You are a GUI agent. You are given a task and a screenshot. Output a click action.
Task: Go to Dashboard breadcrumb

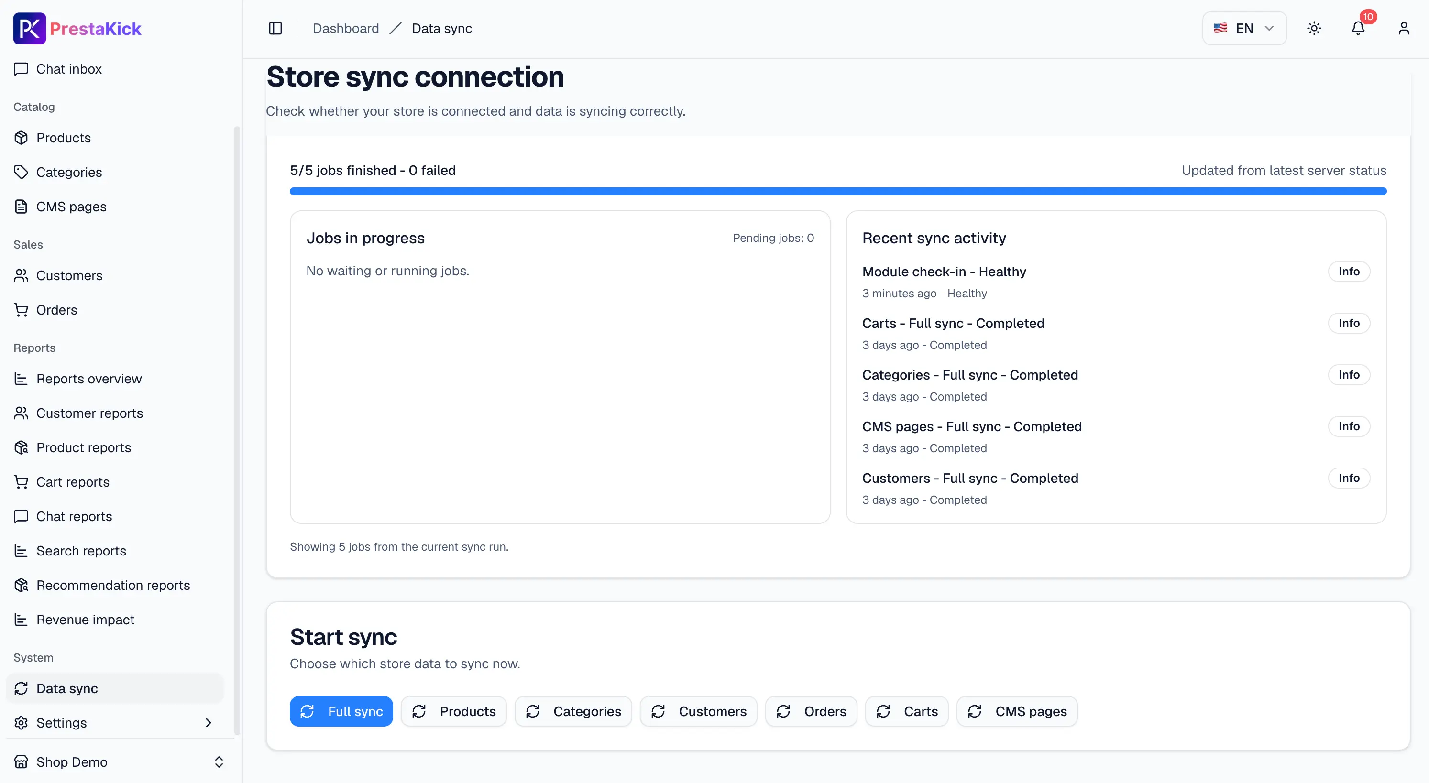(x=346, y=28)
